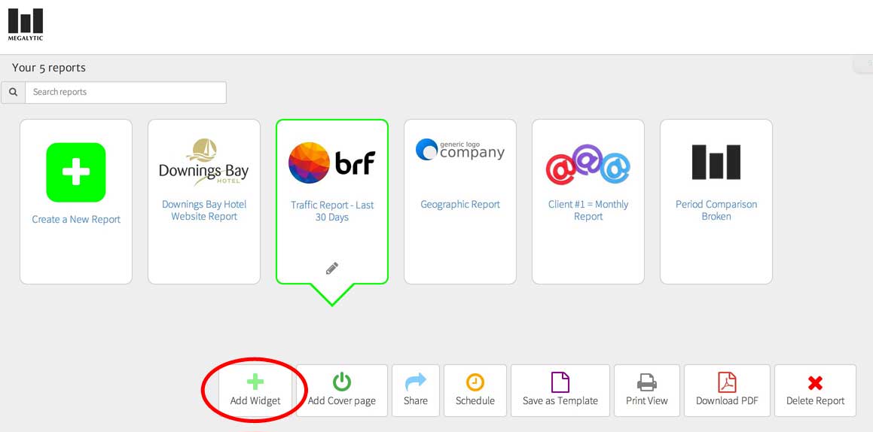
Task: Click the green plus Add Widget icon
Action: [x=255, y=382]
